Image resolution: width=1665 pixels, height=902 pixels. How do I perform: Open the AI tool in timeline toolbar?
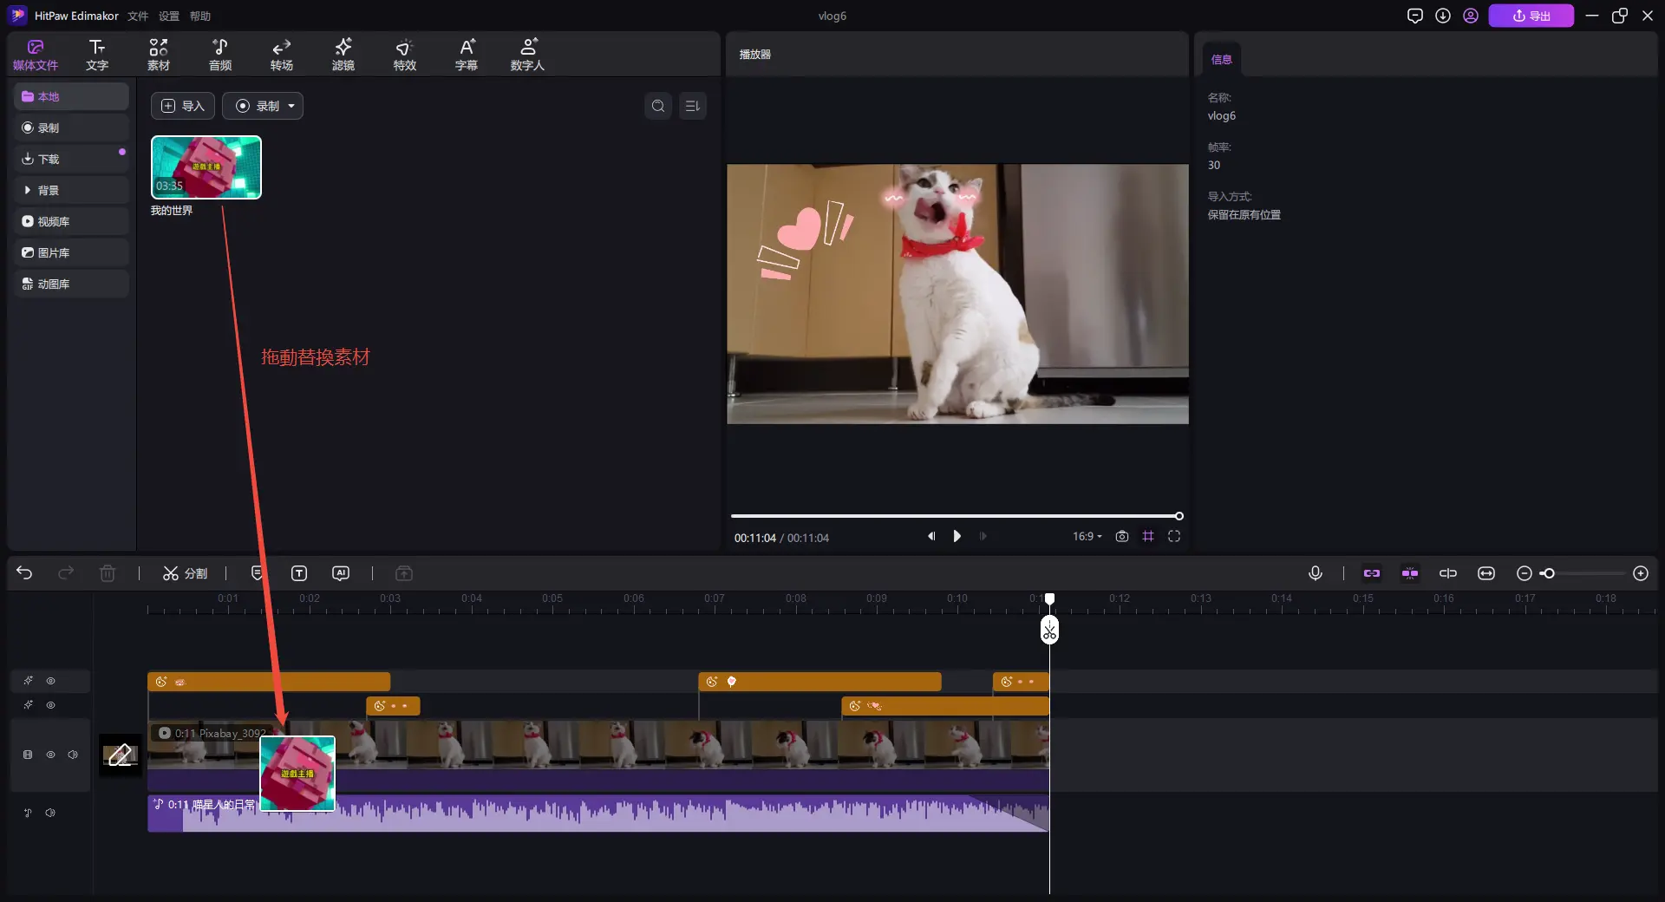(341, 573)
